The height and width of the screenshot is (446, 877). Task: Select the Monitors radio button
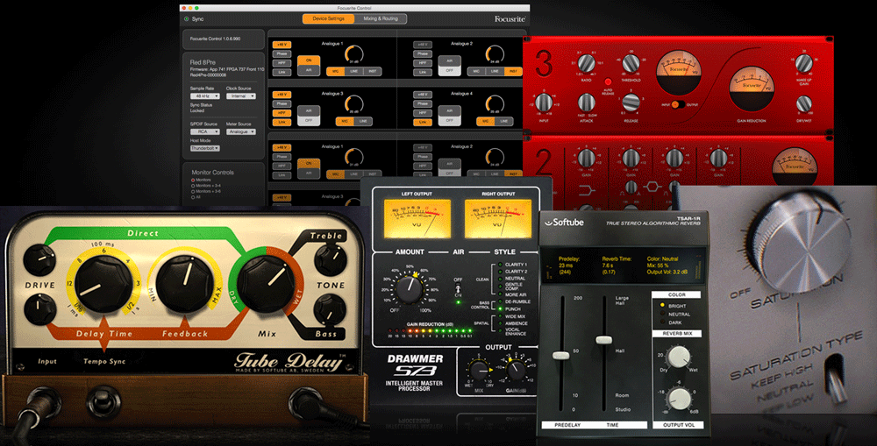click(x=194, y=181)
